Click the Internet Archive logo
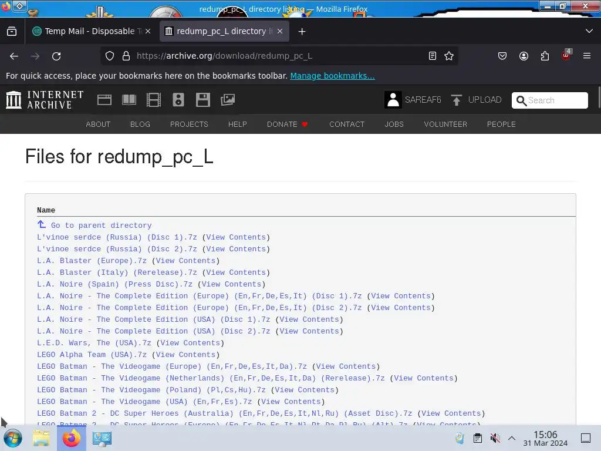 (x=45, y=100)
